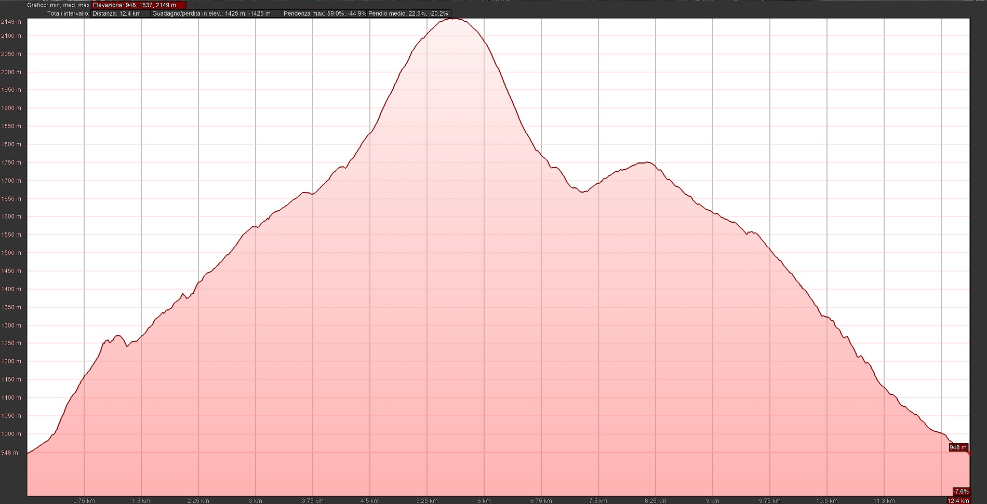Click the red Elevazione statistics field
The image size is (987, 504).
coord(138,5)
